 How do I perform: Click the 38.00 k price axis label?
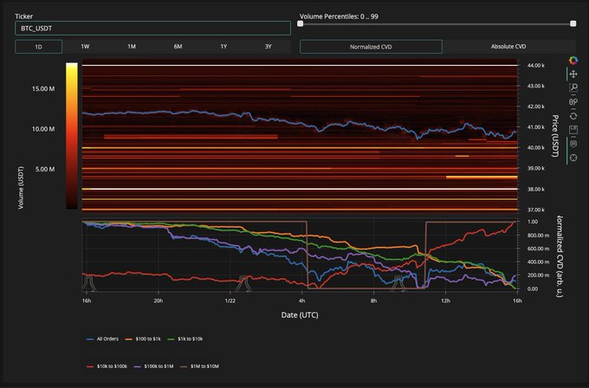click(x=535, y=190)
